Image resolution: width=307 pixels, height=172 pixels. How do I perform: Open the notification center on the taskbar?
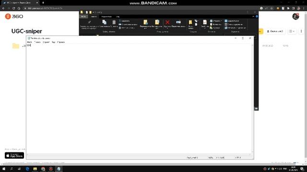point(302,169)
